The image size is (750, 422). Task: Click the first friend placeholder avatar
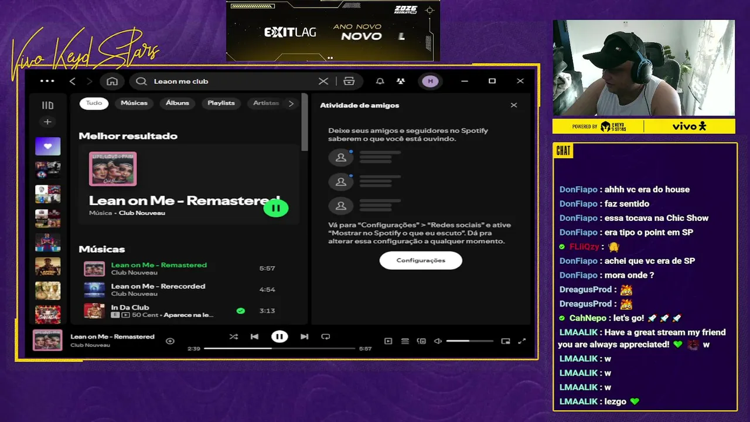click(340, 157)
